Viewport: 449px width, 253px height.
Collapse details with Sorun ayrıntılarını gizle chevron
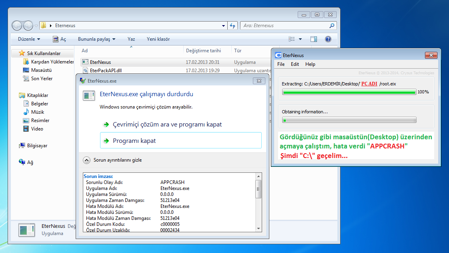click(x=87, y=160)
